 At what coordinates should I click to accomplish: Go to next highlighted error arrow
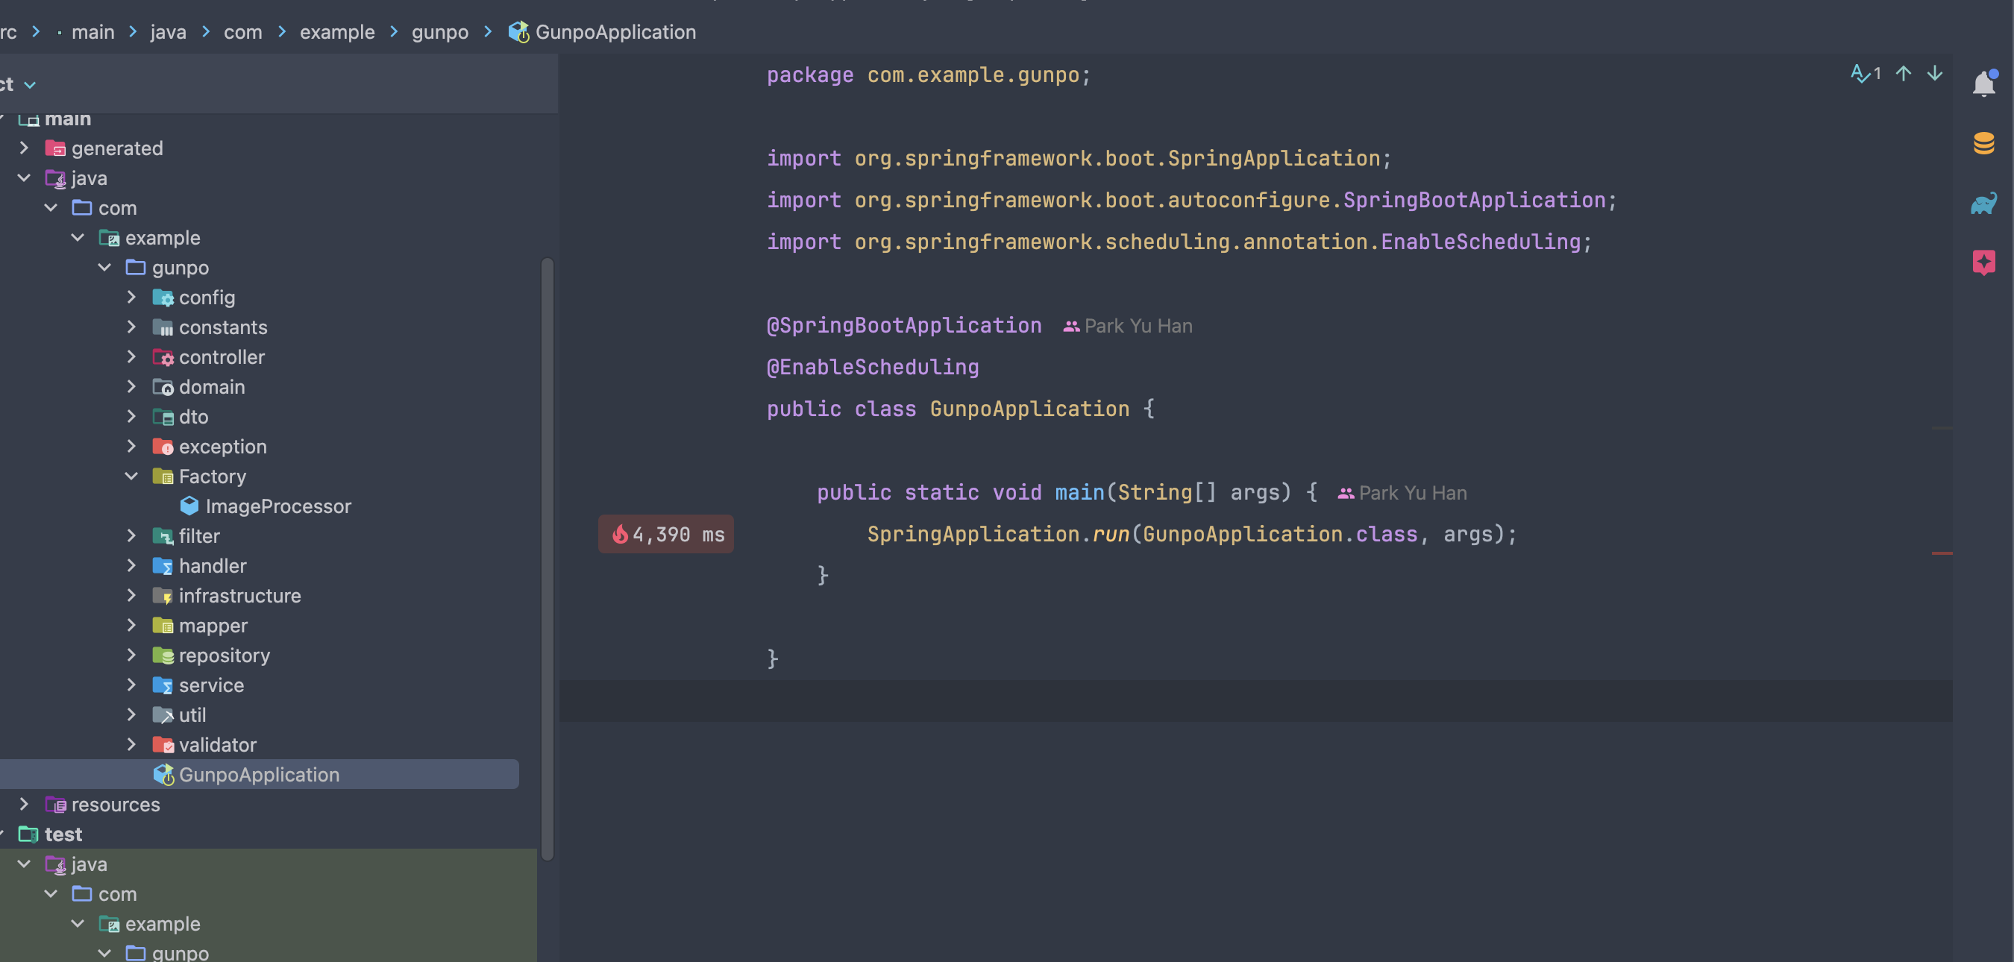tap(1935, 74)
